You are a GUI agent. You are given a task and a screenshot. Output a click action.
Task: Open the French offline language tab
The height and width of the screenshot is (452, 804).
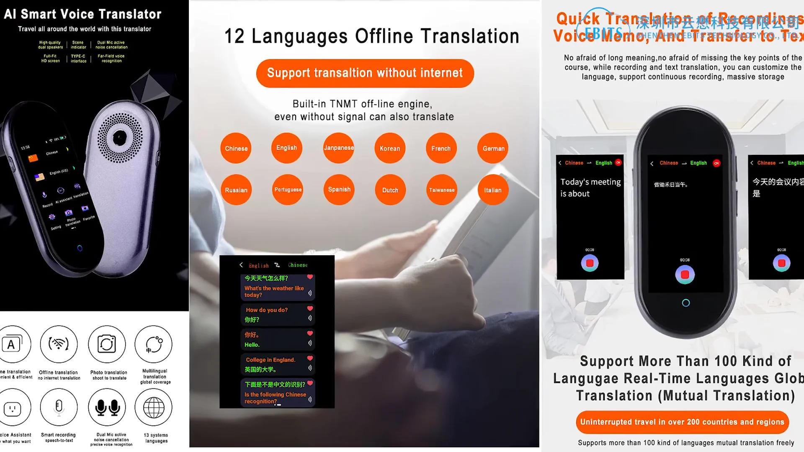440,148
